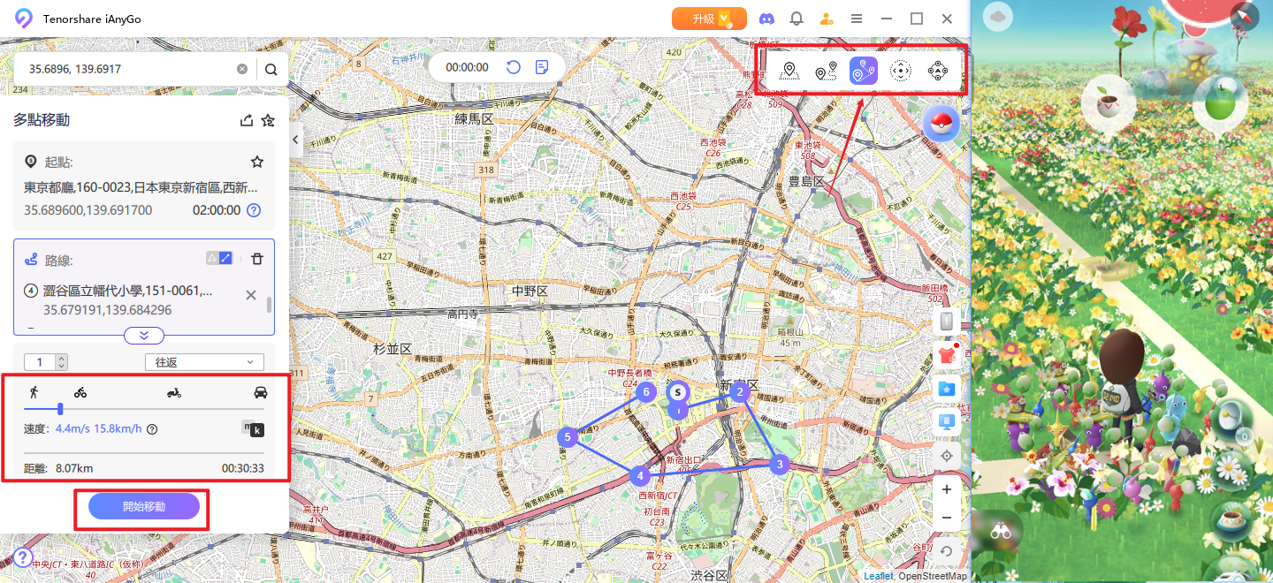1273x583 pixels.
Task: Click the speed slider handle
Action: pyautogui.click(x=59, y=409)
